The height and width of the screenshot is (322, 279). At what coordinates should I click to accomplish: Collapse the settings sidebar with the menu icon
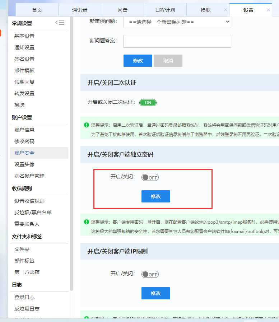60,23
